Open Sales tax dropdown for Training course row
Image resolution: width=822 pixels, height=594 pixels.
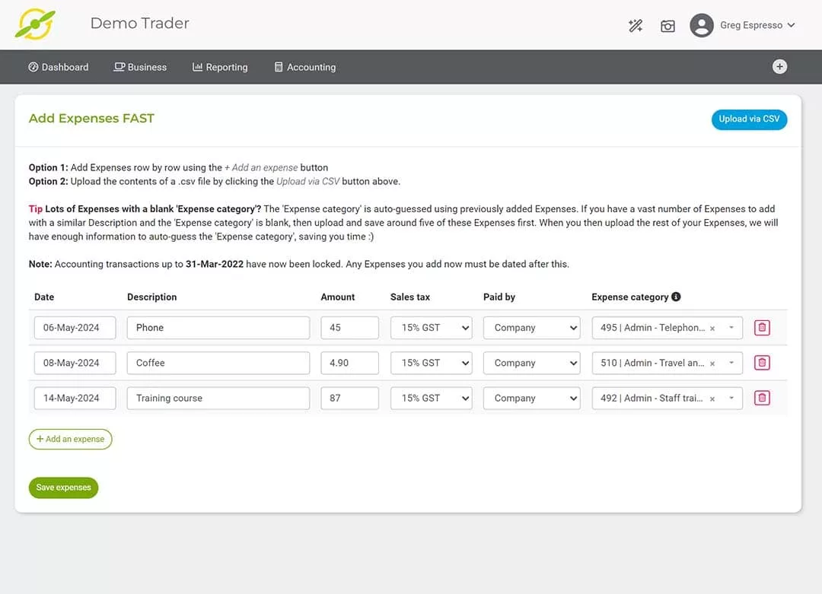point(432,398)
